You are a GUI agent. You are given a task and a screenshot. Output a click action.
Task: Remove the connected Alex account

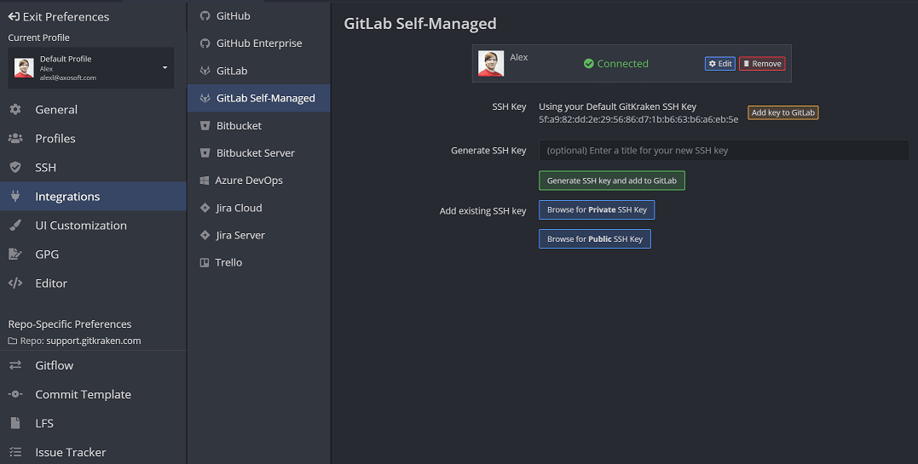tap(762, 64)
